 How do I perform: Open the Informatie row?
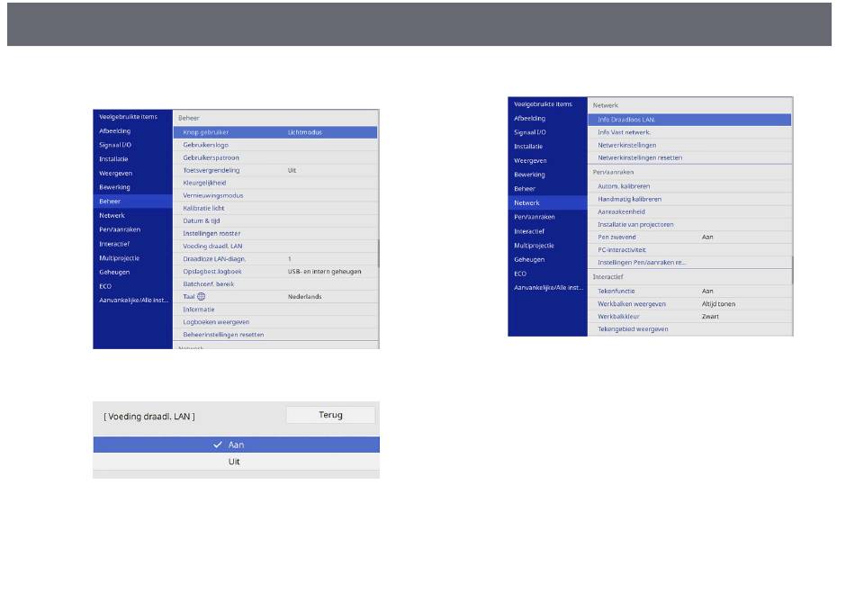(x=275, y=309)
